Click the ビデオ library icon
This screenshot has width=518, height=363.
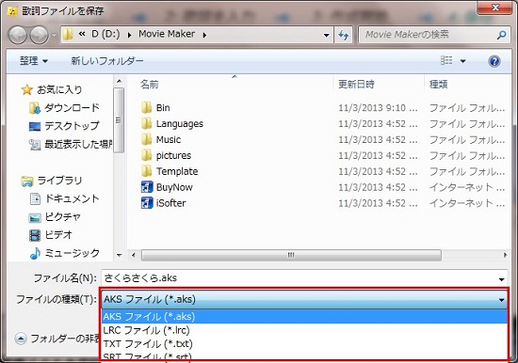[x=35, y=235]
